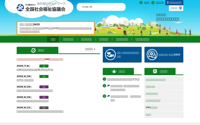
Task: Click the purple category tag on the first 2026年6月26日 entry
Action: 44,87
